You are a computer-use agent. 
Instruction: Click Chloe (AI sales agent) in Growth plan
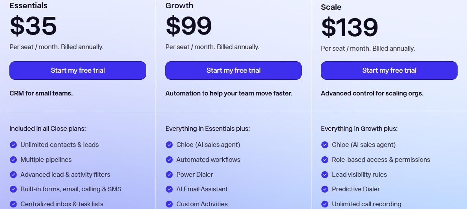[208, 145]
